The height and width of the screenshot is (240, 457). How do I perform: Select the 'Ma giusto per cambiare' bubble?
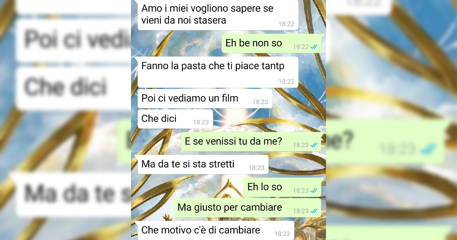pos(248,208)
